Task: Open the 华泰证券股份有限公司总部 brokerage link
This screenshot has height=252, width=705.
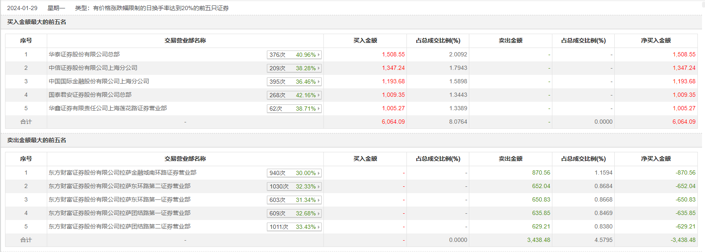Action: tap(84, 54)
